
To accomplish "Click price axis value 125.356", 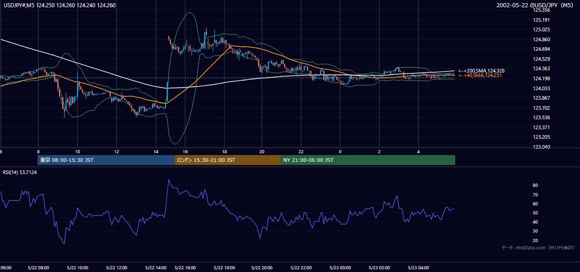I will [542, 10].
